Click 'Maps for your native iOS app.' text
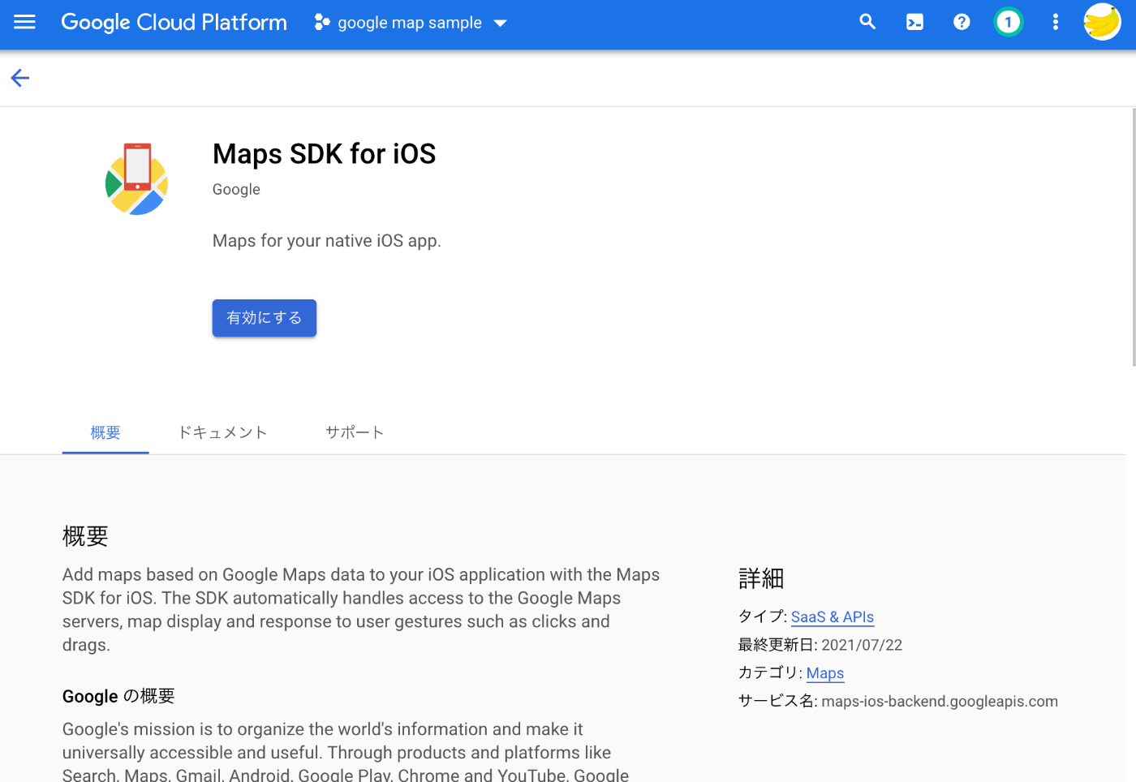 pyautogui.click(x=327, y=241)
